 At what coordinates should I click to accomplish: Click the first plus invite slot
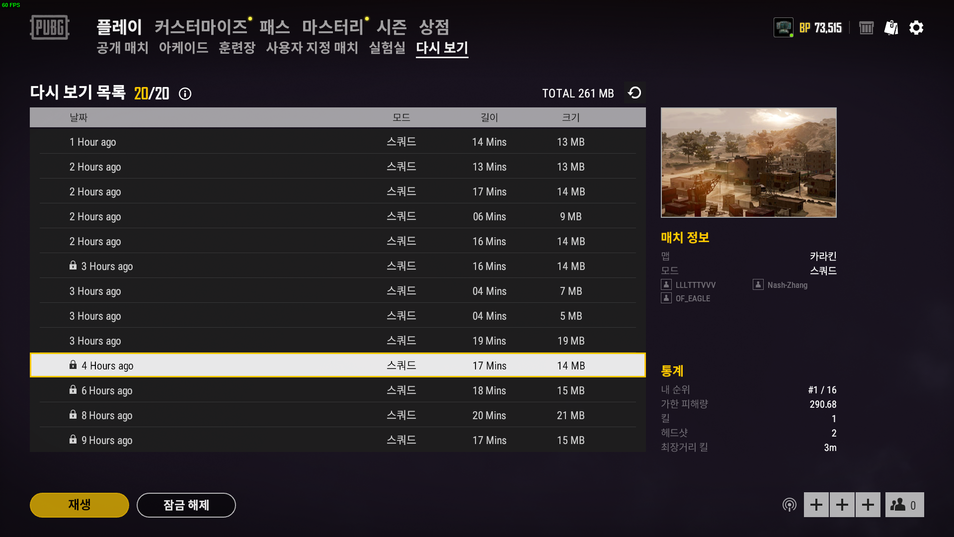coord(816,505)
